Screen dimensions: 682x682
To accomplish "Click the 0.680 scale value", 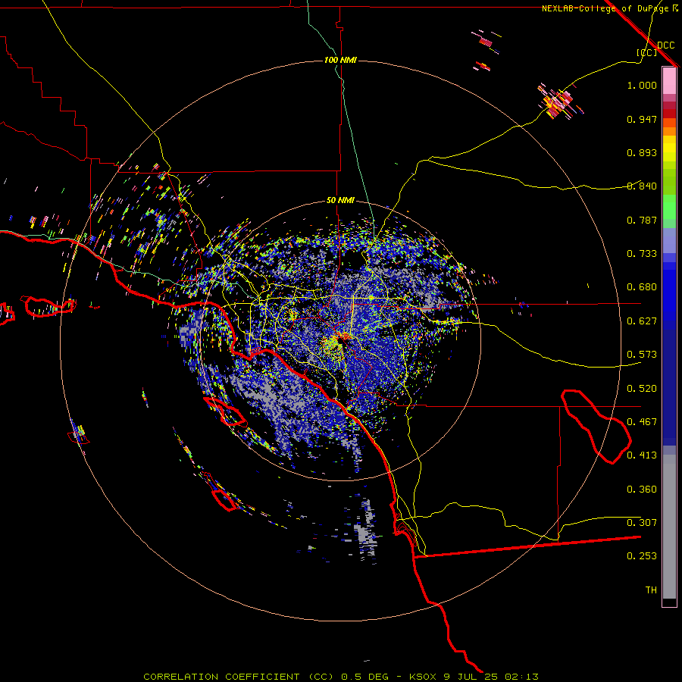I will coord(642,287).
